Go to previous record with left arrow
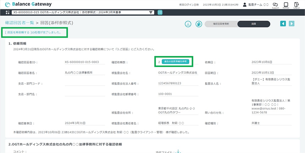 [x=283, y=24]
